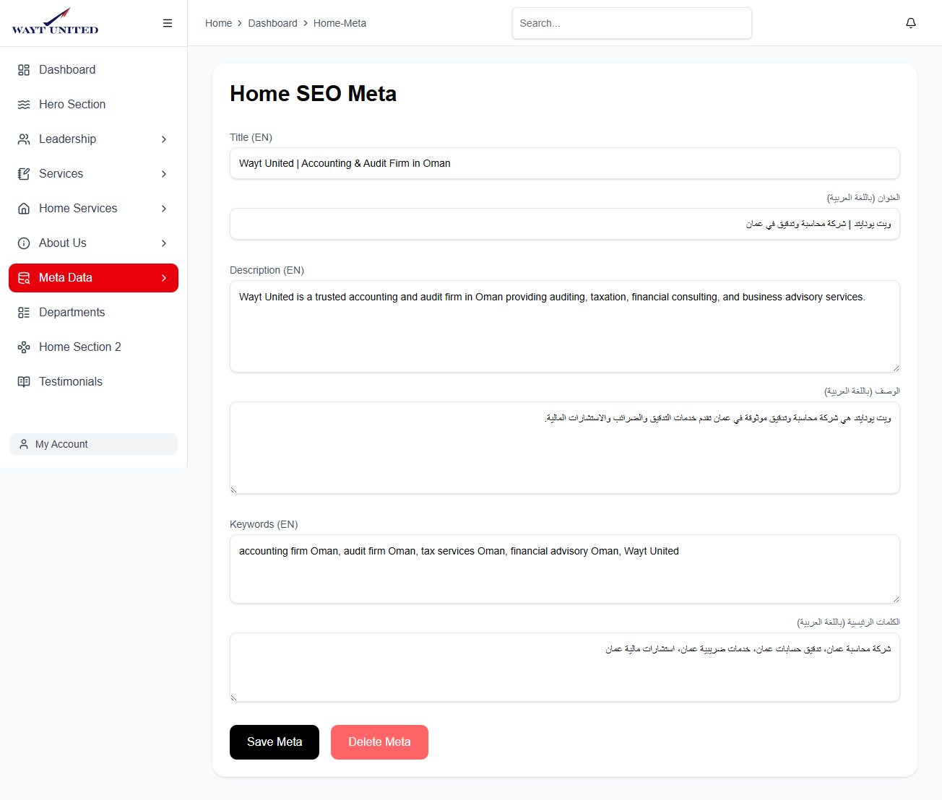Image resolution: width=942 pixels, height=800 pixels.
Task: Open Home Section 2 page
Action: [93, 347]
